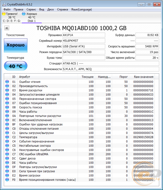Click the Порог column header

[x=120, y=77]
